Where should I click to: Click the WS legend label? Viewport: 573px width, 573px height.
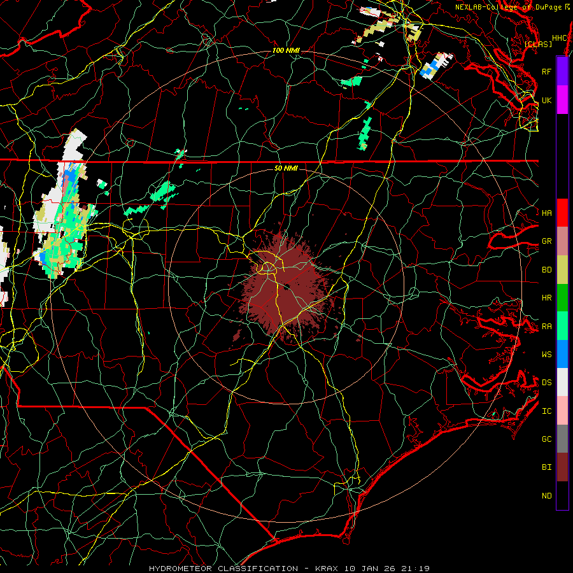click(546, 354)
